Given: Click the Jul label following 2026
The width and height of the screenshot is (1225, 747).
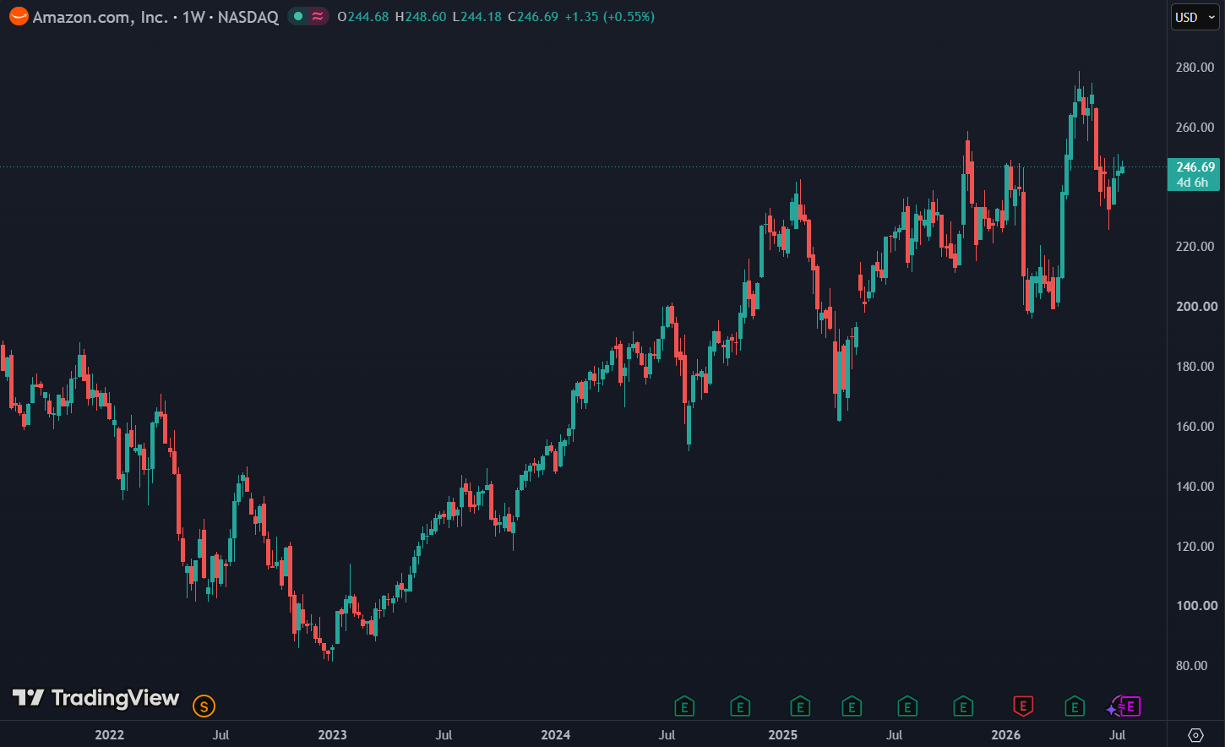Looking at the screenshot, I should pos(1118,735).
